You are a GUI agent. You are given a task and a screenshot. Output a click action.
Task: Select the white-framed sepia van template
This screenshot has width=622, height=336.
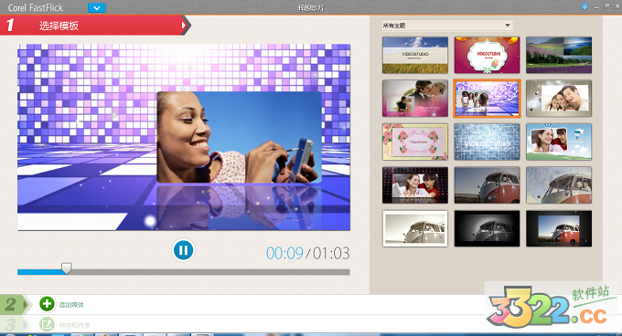click(x=415, y=228)
